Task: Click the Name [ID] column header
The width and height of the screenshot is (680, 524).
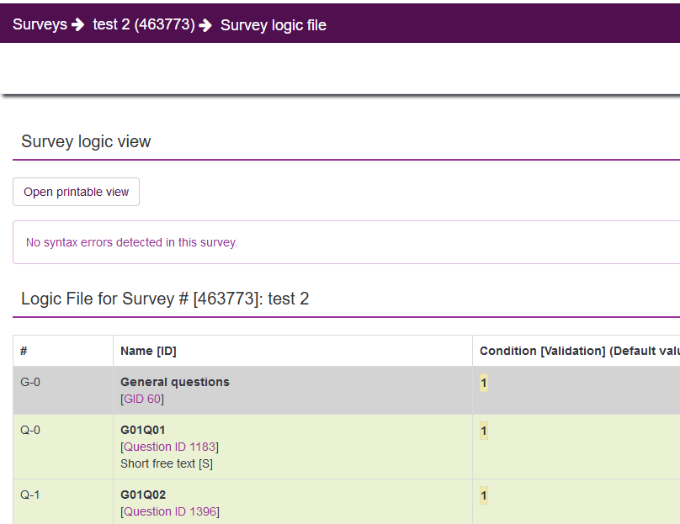Action: (148, 351)
